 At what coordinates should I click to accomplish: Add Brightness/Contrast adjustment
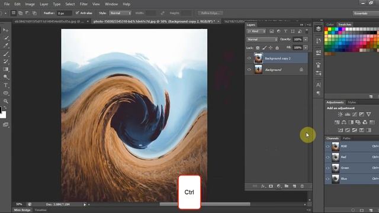coord(340,114)
